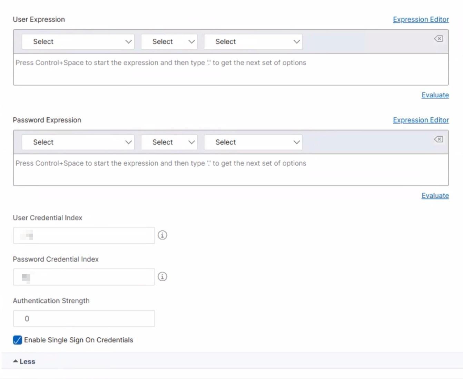This screenshot has height=379, width=463.
Task: Clear the Password Expression with the erase icon
Action: (439, 139)
